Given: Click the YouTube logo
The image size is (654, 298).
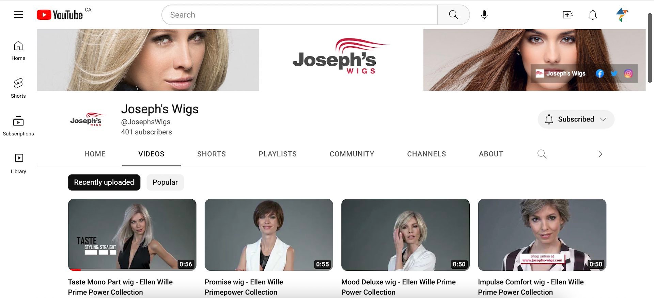Looking at the screenshot, I should 60,15.
